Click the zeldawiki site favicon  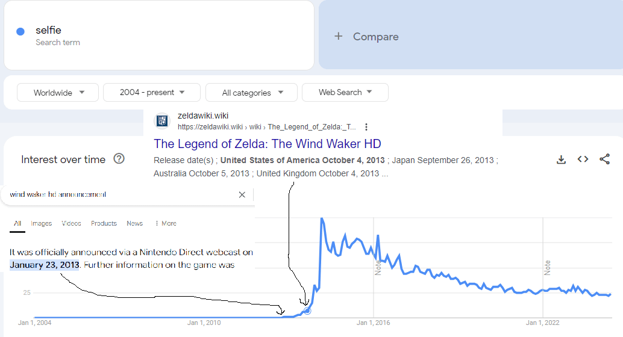tap(162, 121)
